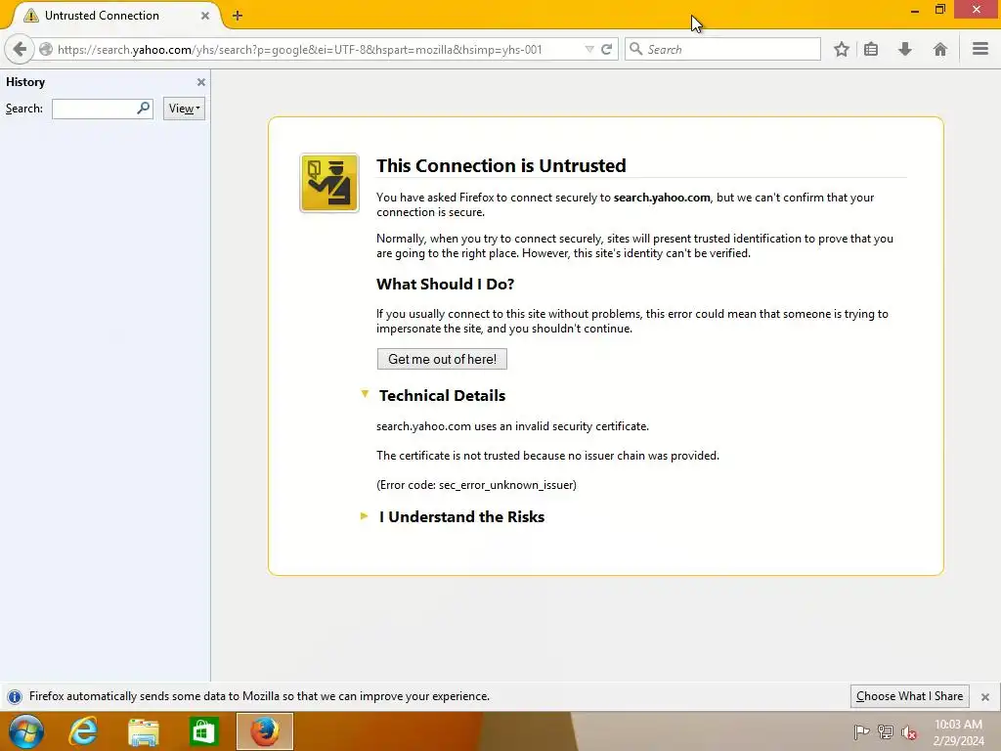Image resolution: width=1001 pixels, height=751 pixels.
Task: Click the untrusted connection officer icon
Action: (x=329, y=183)
